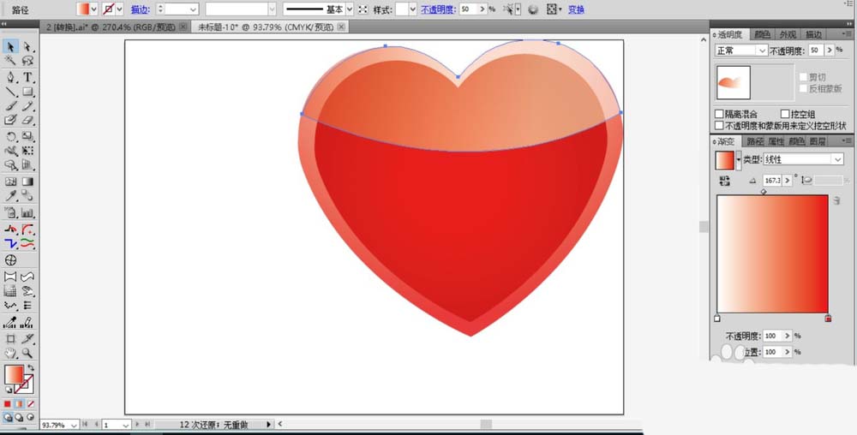The width and height of the screenshot is (857, 435).
Task: Open stroke color dropdown in control bar
Action: click(x=119, y=9)
